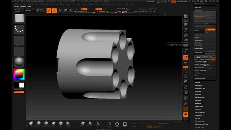This screenshot has width=231, height=130.
Task: Click the ZRemesher button
Action: tap(199, 52)
